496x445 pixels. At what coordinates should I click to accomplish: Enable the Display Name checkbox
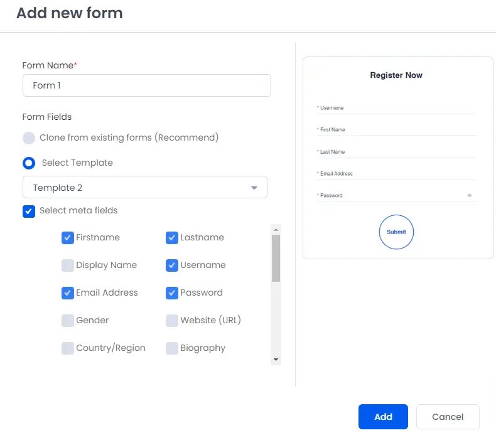(68, 265)
